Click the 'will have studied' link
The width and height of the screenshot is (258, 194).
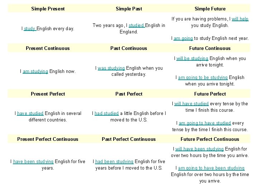[191, 104]
